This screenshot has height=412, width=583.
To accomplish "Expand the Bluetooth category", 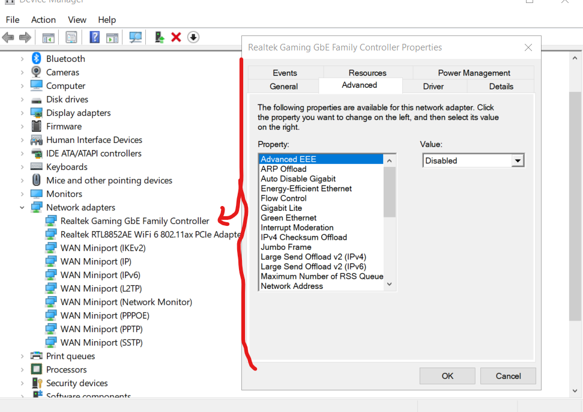I will [22, 59].
